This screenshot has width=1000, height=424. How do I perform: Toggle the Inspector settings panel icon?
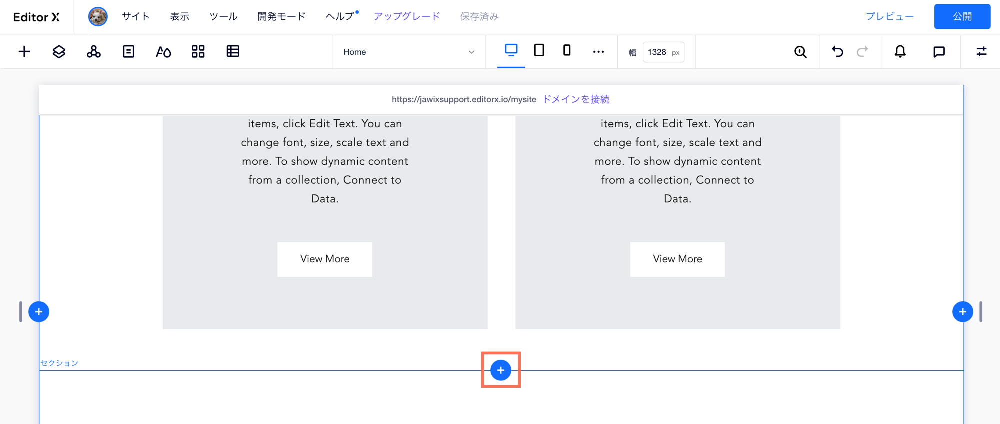pos(981,52)
